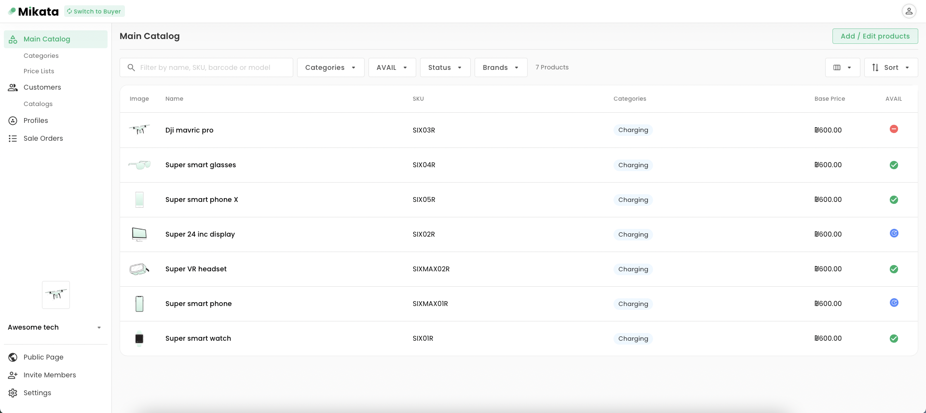Screen dimensions: 926x413
Task: Open Public Page link
Action: point(43,357)
